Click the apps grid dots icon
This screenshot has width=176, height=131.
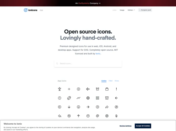pyautogui.click(x=97, y=98)
